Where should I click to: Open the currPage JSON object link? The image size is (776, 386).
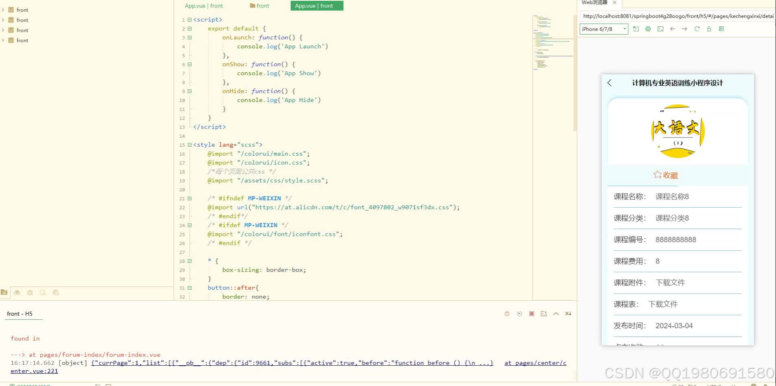coord(292,363)
